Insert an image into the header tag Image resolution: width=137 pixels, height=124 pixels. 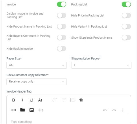32,110
